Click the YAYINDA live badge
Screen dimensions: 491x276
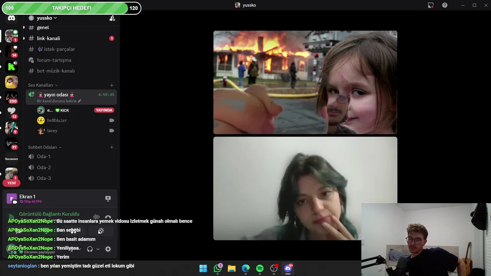coord(104,110)
